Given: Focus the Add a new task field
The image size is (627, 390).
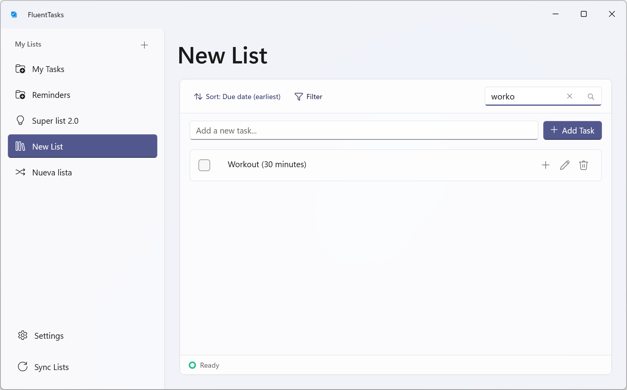Looking at the screenshot, I should (364, 131).
